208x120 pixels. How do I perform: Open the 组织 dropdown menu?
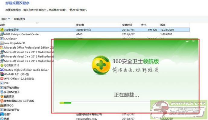point(5,19)
